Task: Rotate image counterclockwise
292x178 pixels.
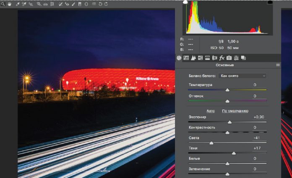Action: 100,4
